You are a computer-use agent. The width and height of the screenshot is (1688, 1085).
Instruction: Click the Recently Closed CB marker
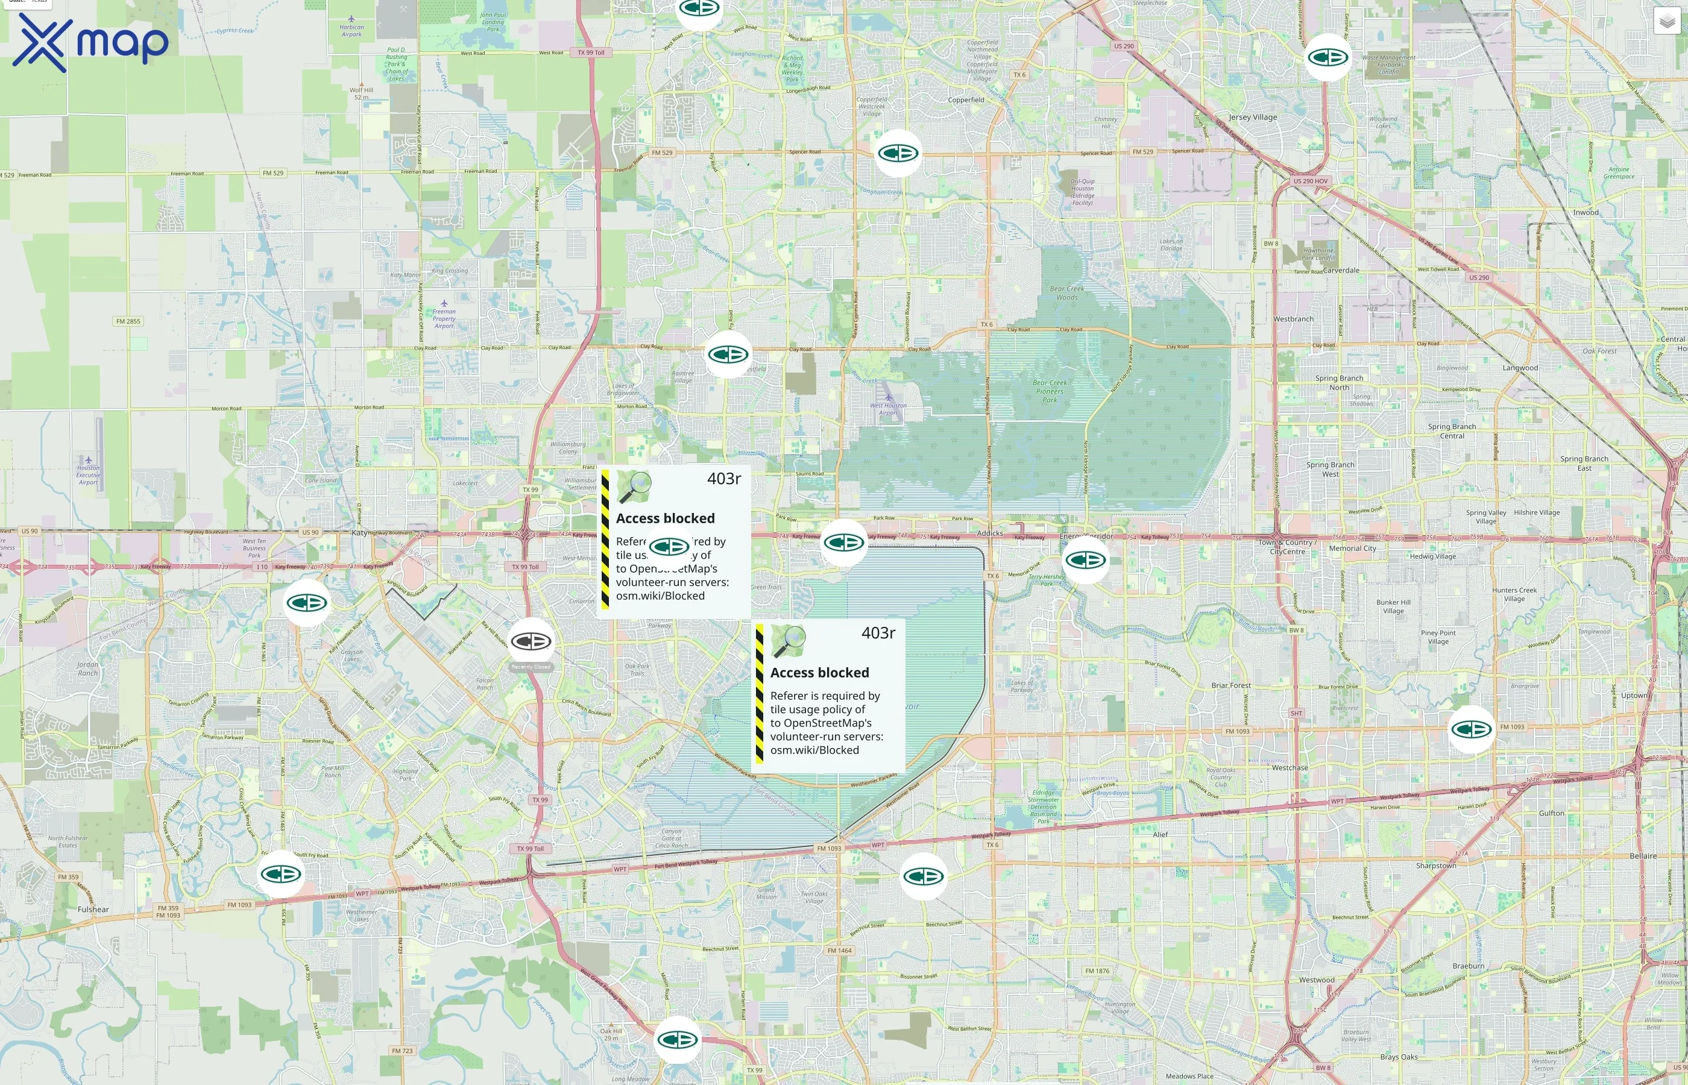click(x=531, y=643)
